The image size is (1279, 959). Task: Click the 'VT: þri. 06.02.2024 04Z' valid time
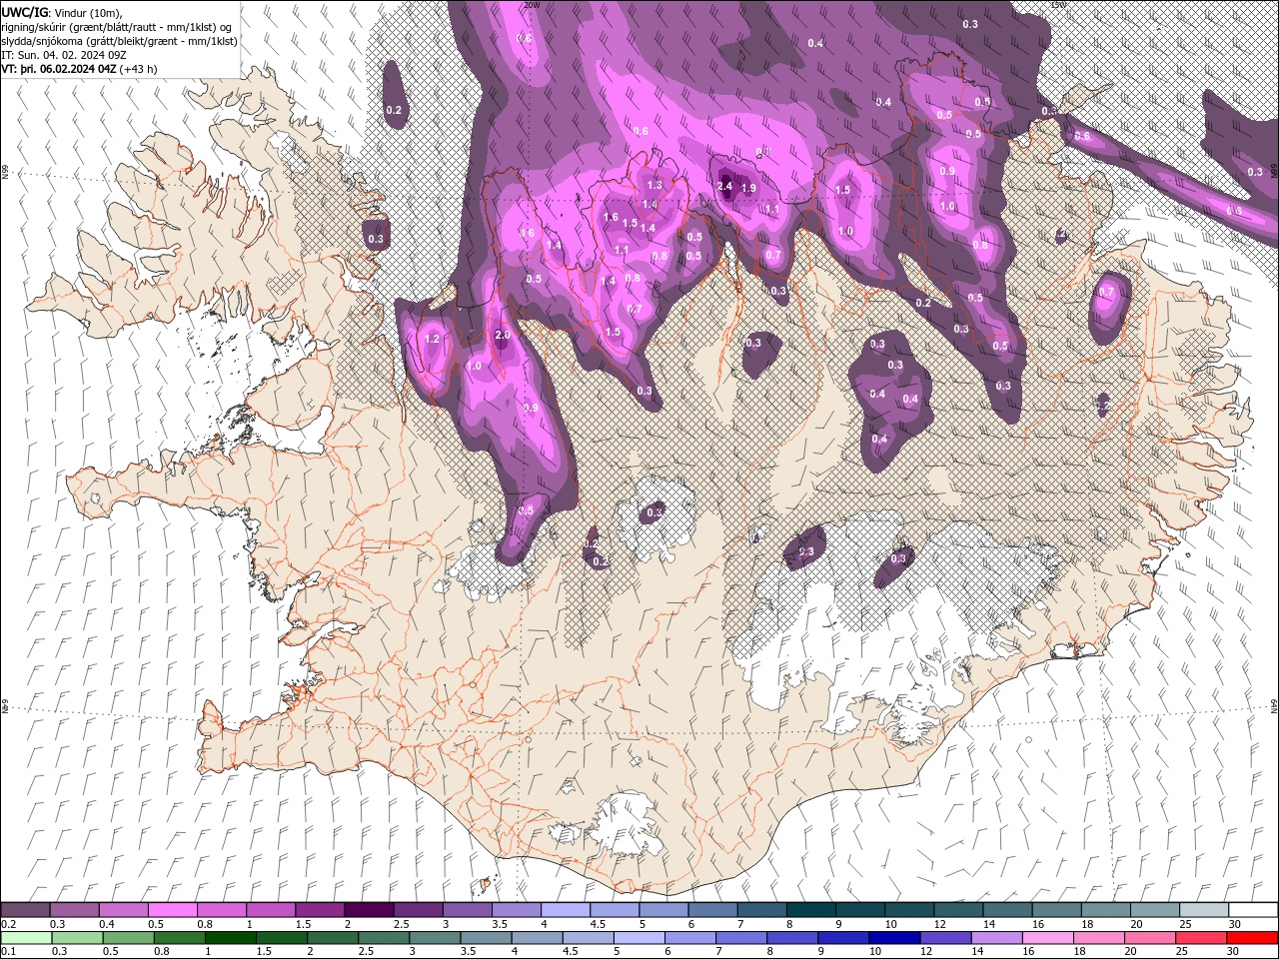[x=59, y=69]
